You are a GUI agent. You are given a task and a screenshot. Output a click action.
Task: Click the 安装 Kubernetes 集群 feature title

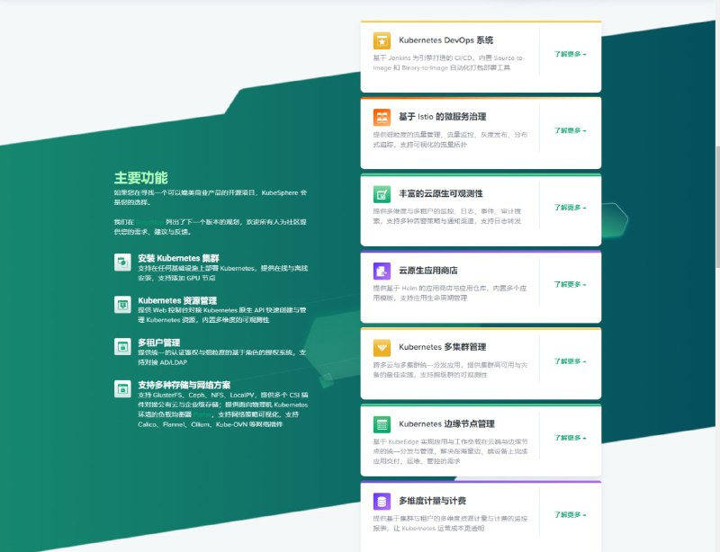coord(178,258)
